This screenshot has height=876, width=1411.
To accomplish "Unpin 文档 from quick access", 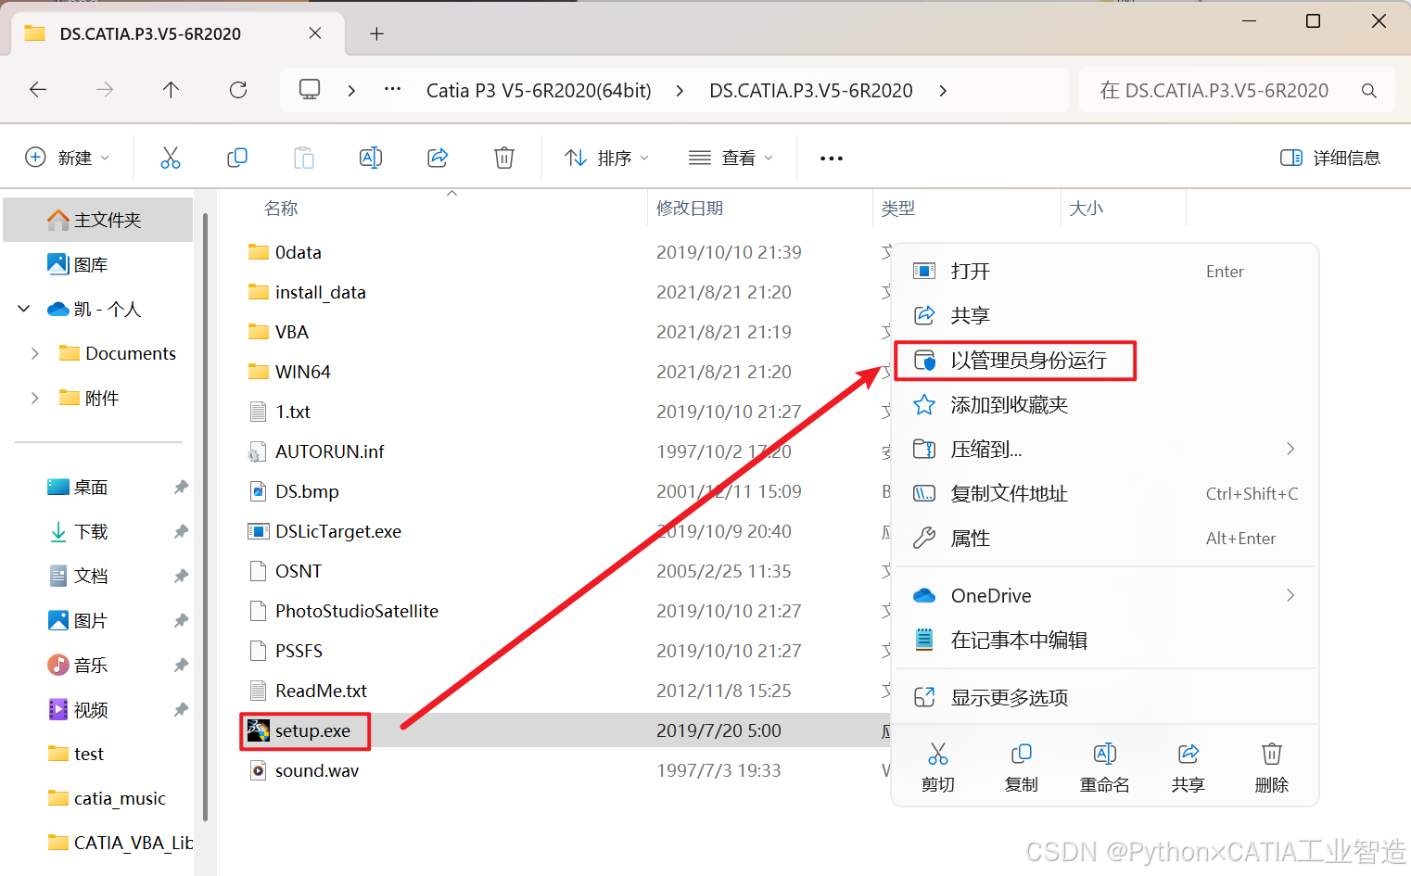I will coord(181,576).
